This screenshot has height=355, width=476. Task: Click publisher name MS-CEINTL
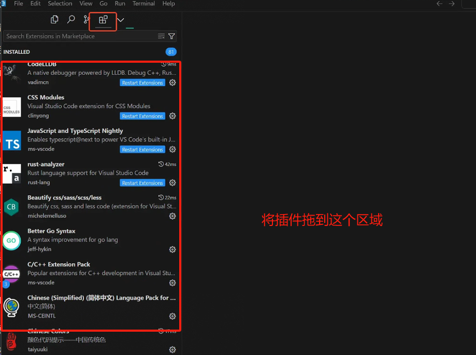tap(42, 316)
